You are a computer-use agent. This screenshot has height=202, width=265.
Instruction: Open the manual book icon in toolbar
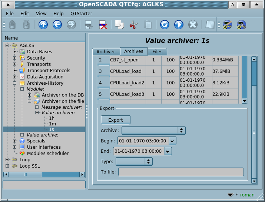(x=210, y=25)
